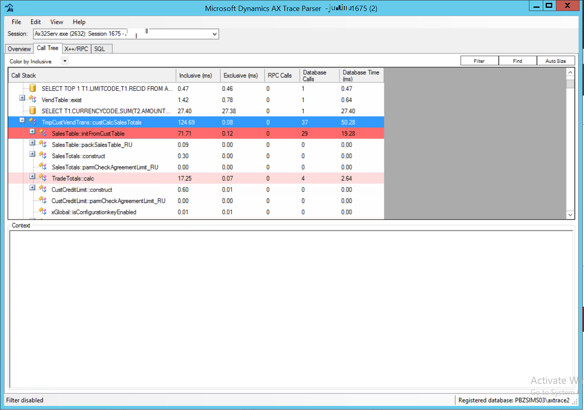
Task: Expand the VendTable::exist node
Action: (22, 98)
